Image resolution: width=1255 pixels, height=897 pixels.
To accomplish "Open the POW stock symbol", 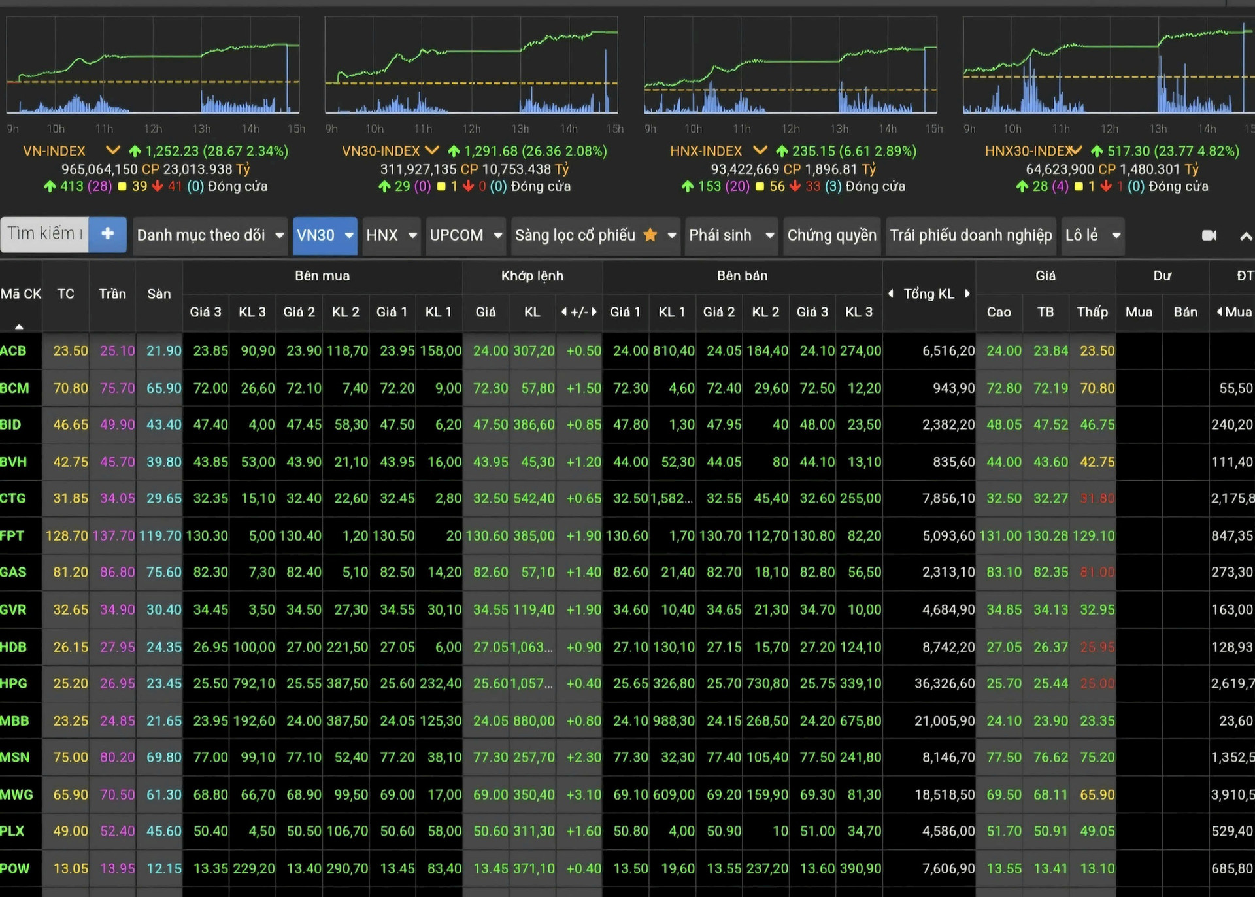I will pyautogui.click(x=15, y=869).
